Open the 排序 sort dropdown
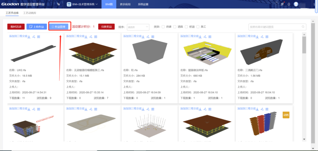Viewport: 318px width, 151px height. [x=138, y=27]
